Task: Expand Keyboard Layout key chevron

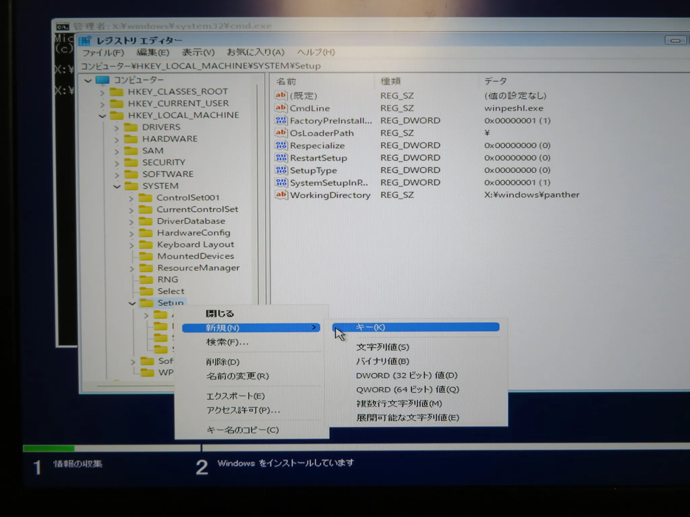Action: tap(131, 245)
